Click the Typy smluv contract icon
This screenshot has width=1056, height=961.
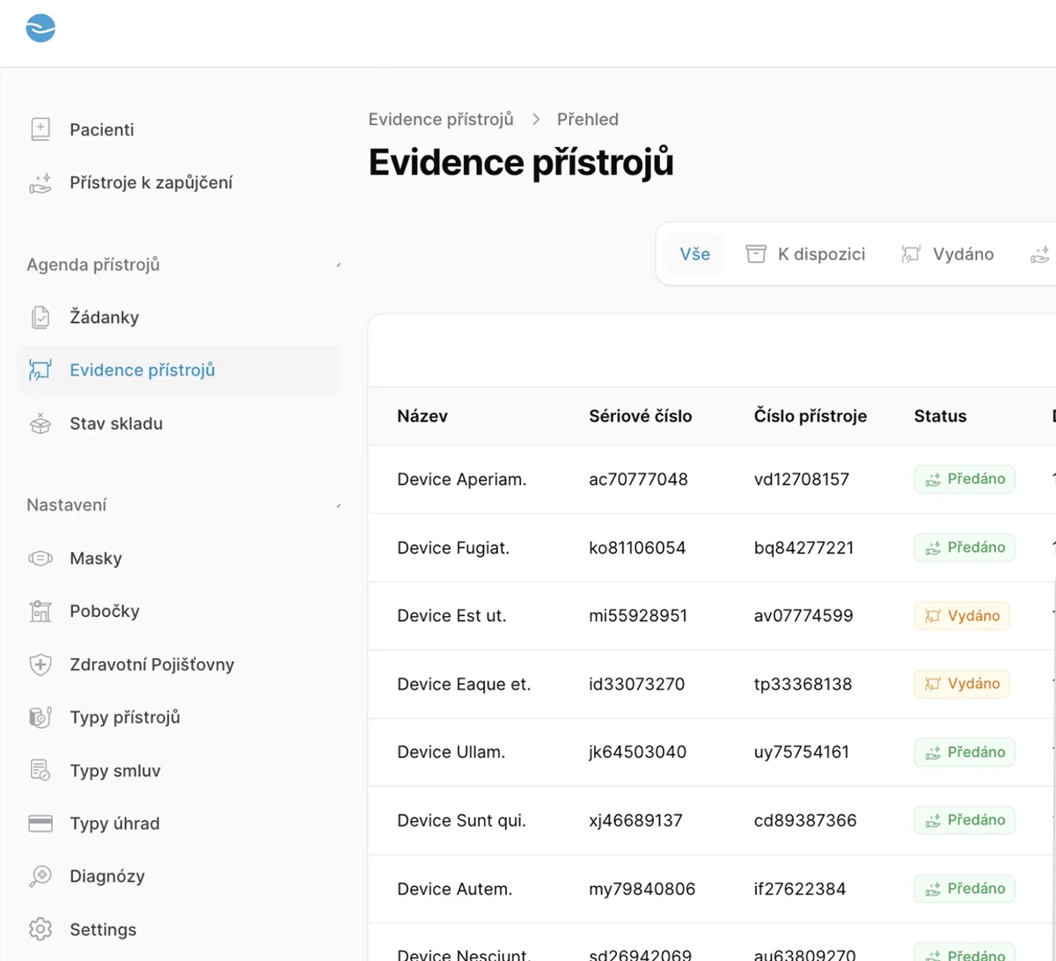(x=40, y=770)
